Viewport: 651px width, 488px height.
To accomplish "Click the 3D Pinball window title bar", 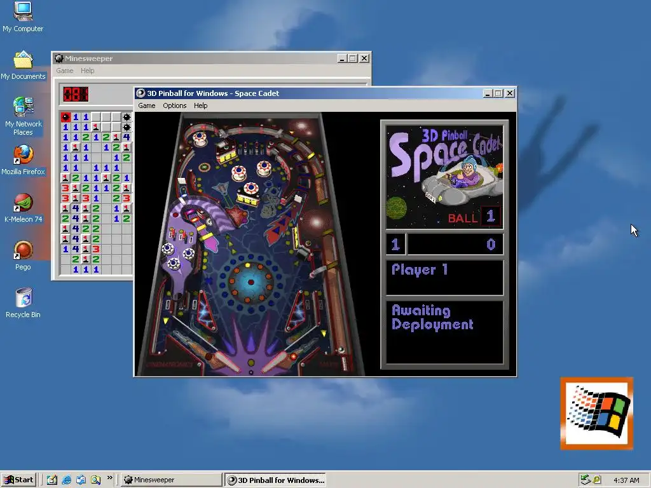I will tap(325, 93).
